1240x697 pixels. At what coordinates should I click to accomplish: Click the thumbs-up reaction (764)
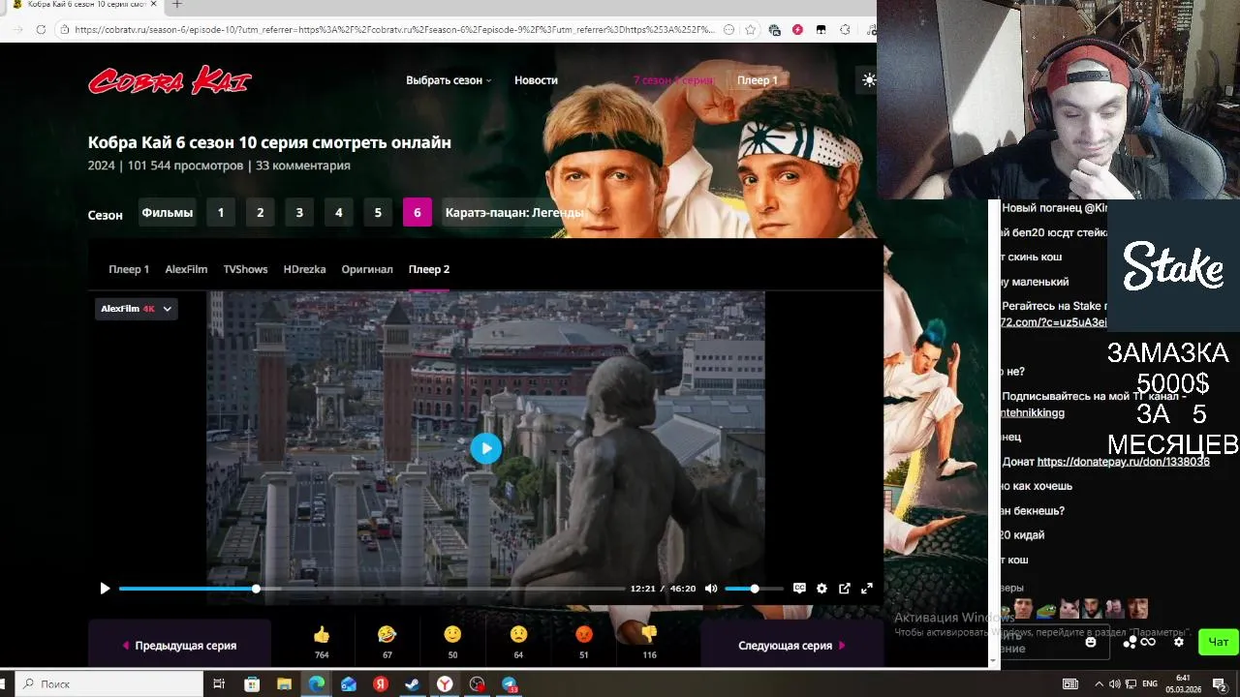(322, 635)
